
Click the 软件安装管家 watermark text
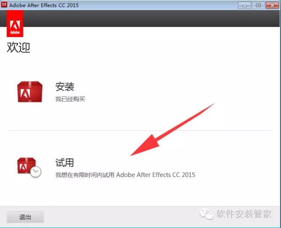coord(244,214)
